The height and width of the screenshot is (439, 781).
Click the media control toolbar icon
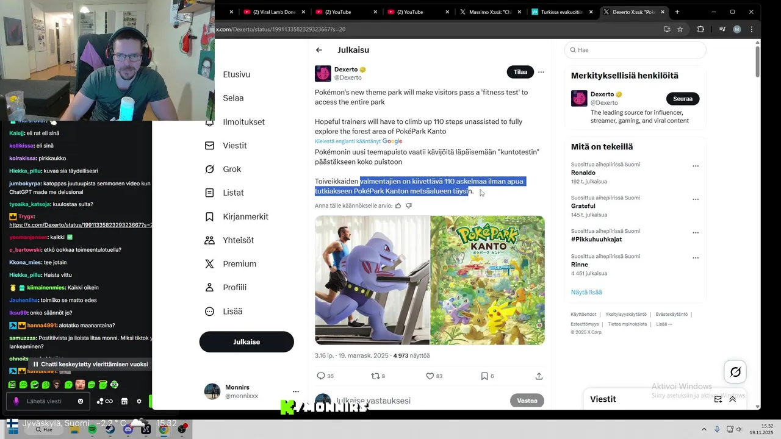coord(722,29)
